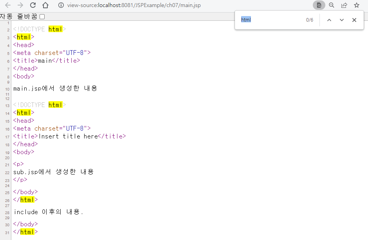The image size is (368, 240).
Task: Click charset attribute on line 16
Action: click(47, 128)
